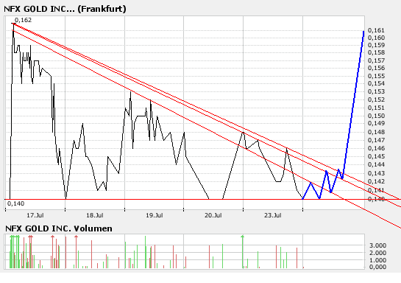Click the 0,149 price axis value
The image size is (401, 283).
(376, 124)
